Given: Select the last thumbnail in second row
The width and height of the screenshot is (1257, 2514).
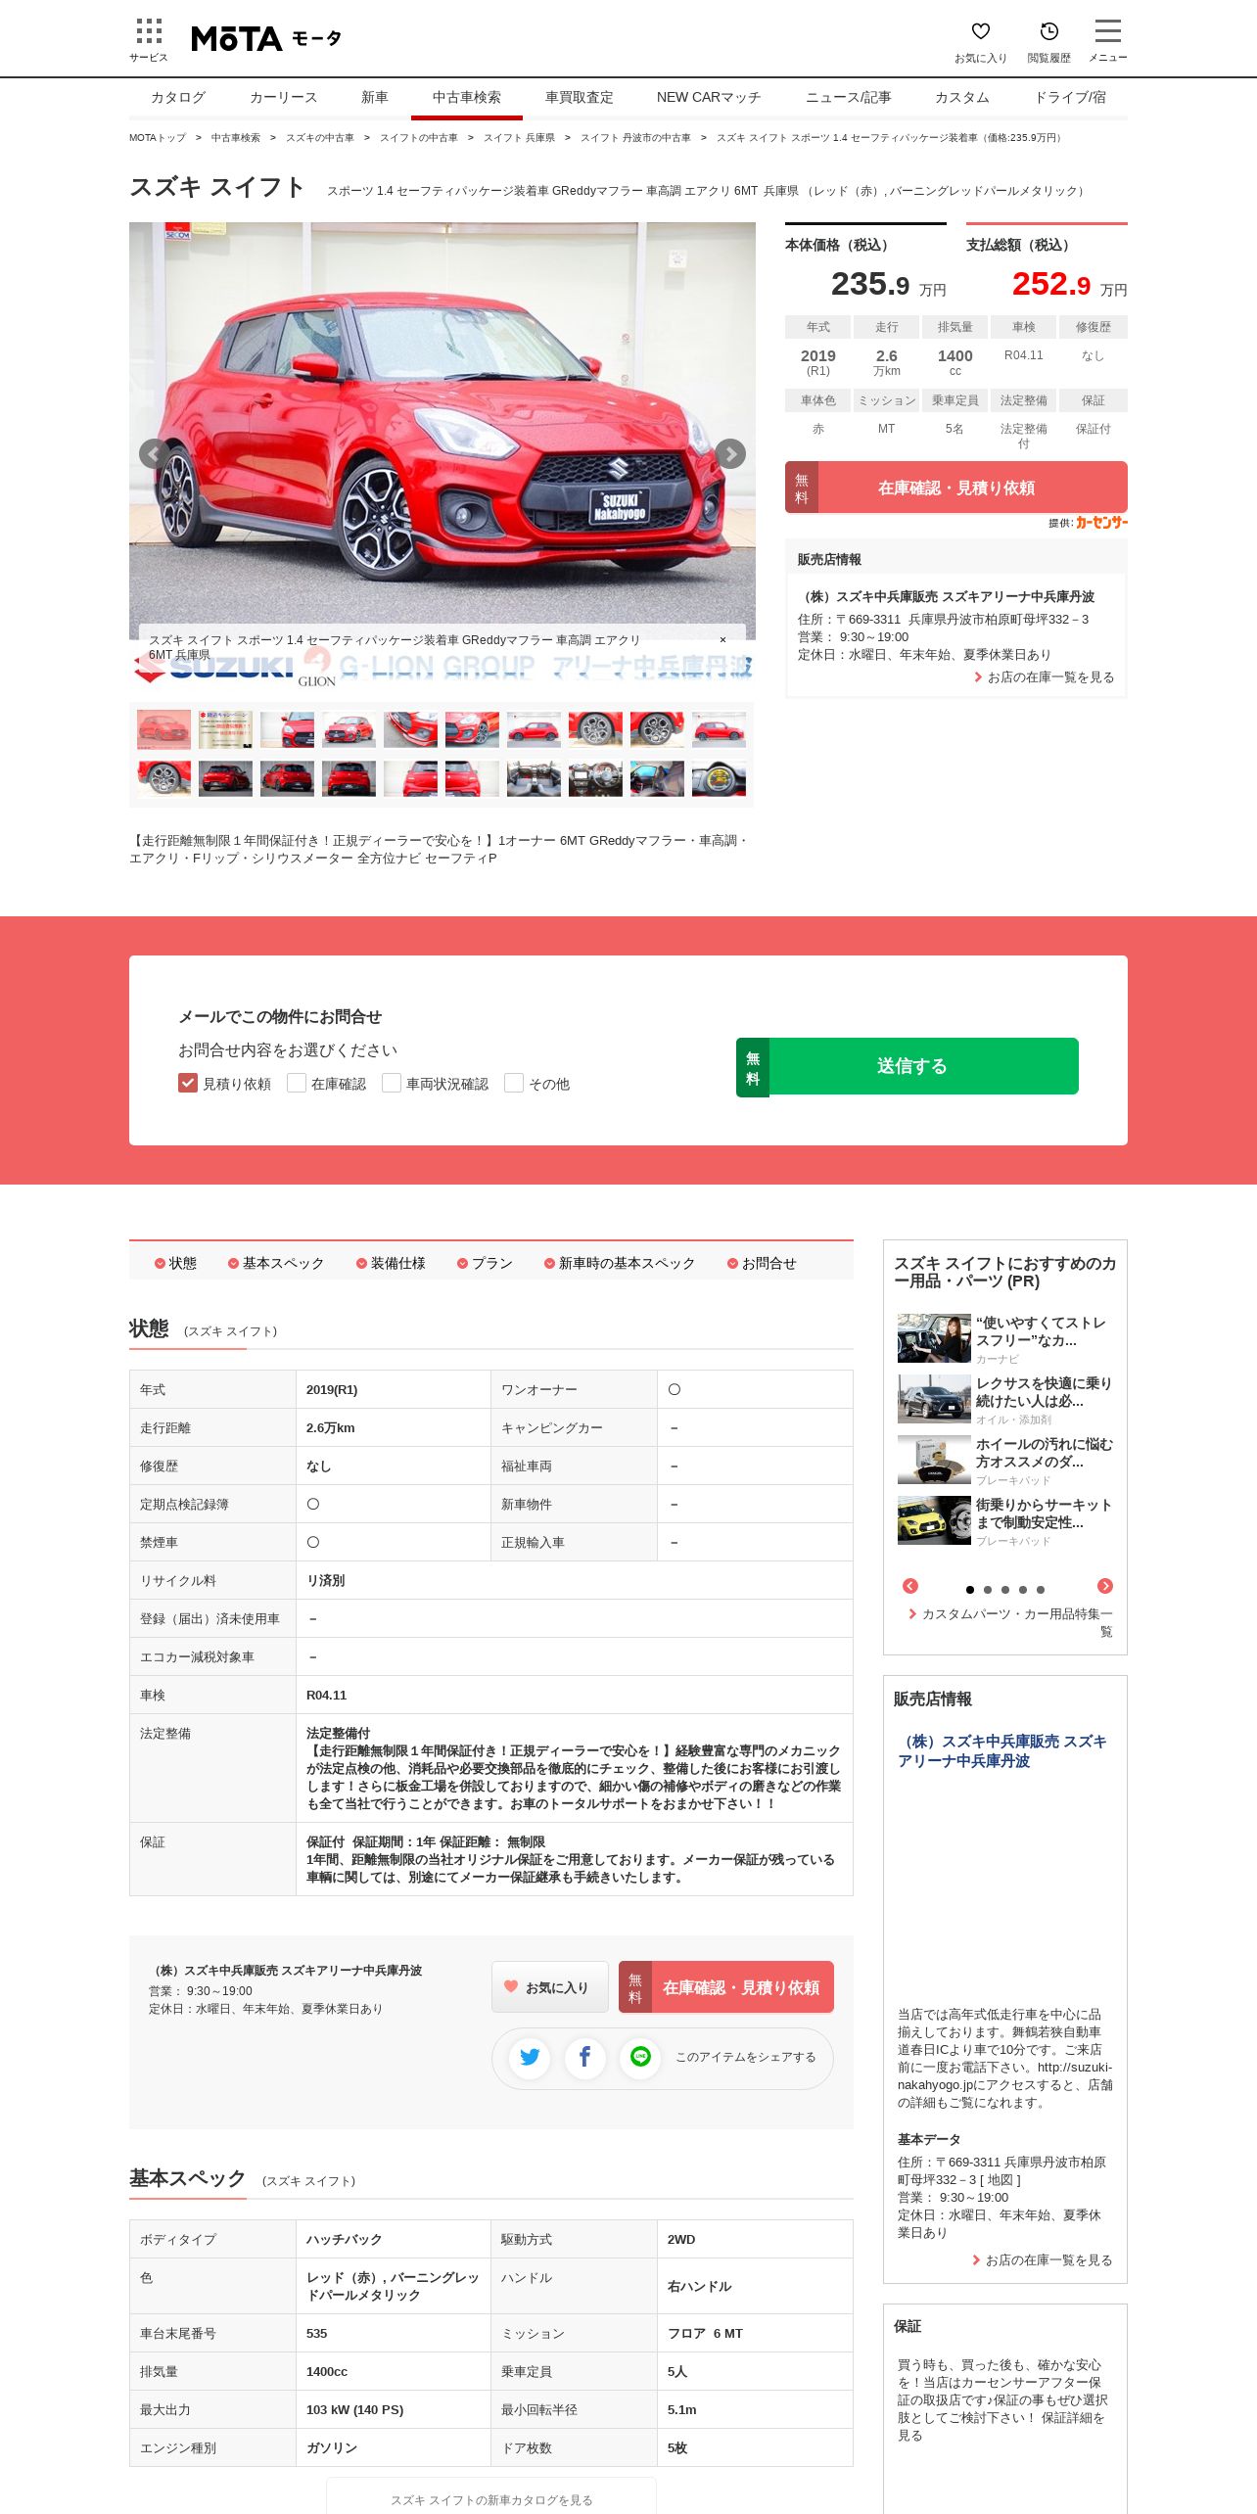Looking at the screenshot, I should 719,778.
